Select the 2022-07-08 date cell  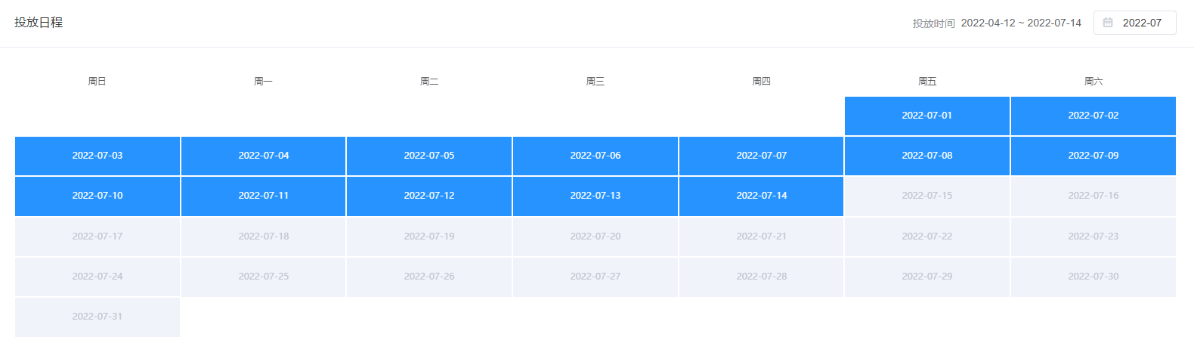click(x=927, y=156)
